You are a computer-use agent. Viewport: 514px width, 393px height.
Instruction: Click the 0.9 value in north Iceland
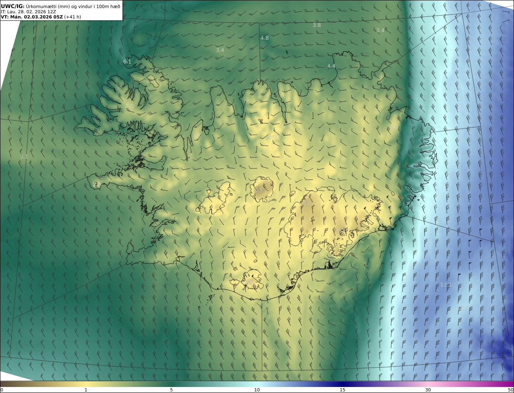pos(273,137)
